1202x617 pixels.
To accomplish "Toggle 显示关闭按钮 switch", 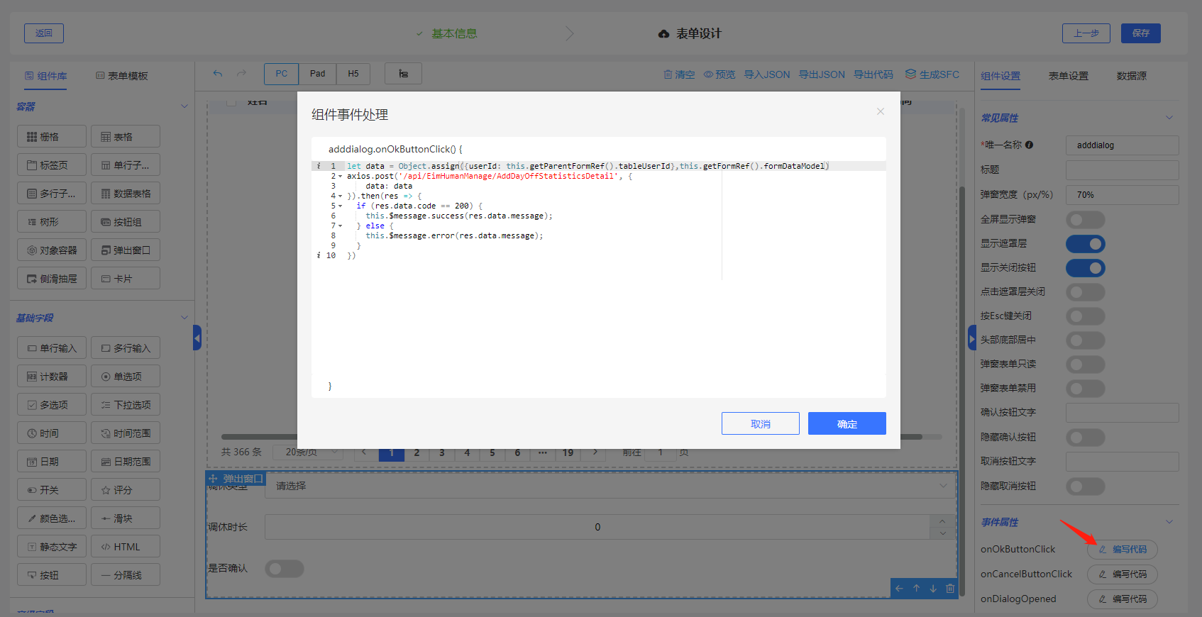I will coord(1085,267).
